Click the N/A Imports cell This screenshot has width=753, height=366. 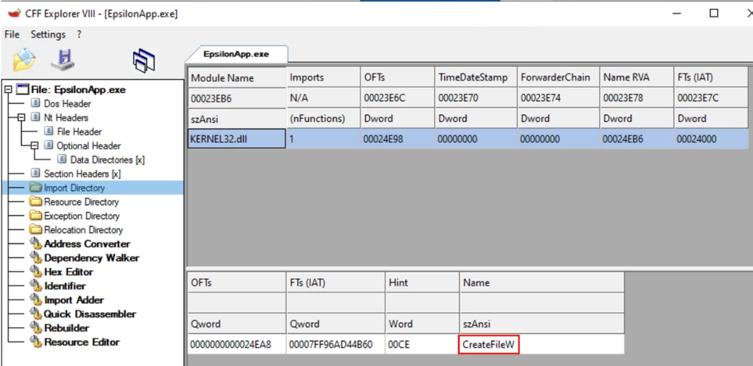pyautogui.click(x=323, y=98)
